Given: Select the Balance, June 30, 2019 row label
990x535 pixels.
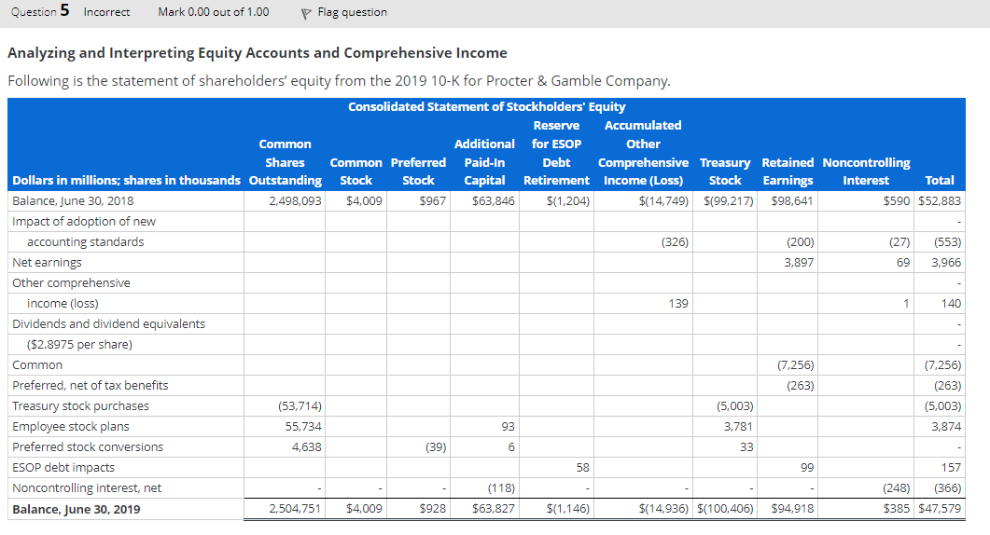Looking at the screenshot, I should click(x=77, y=509).
